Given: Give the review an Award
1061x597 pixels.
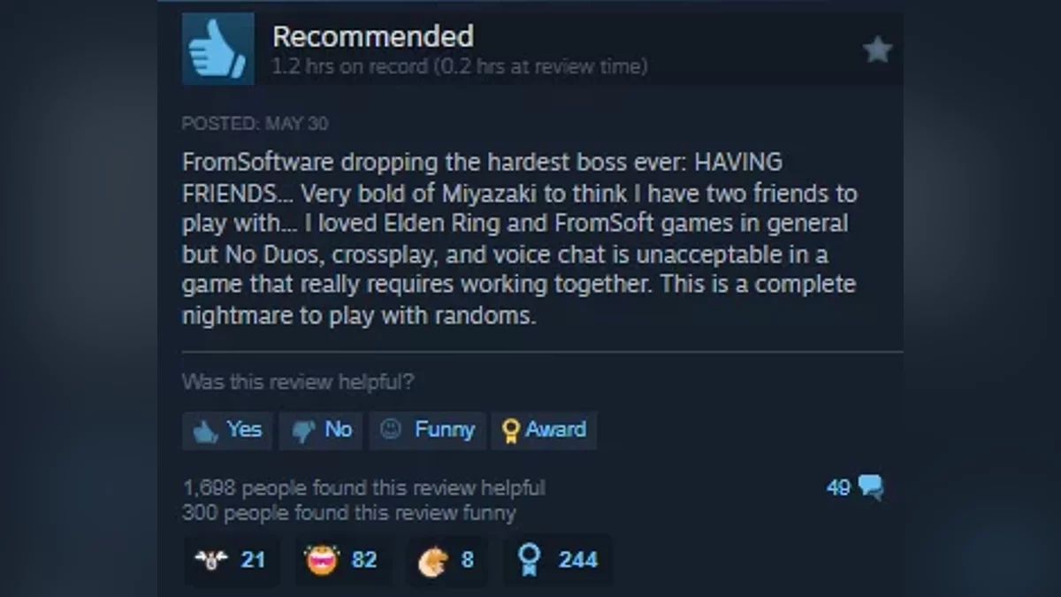Looking at the screenshot, I should [x=544, y=430].
